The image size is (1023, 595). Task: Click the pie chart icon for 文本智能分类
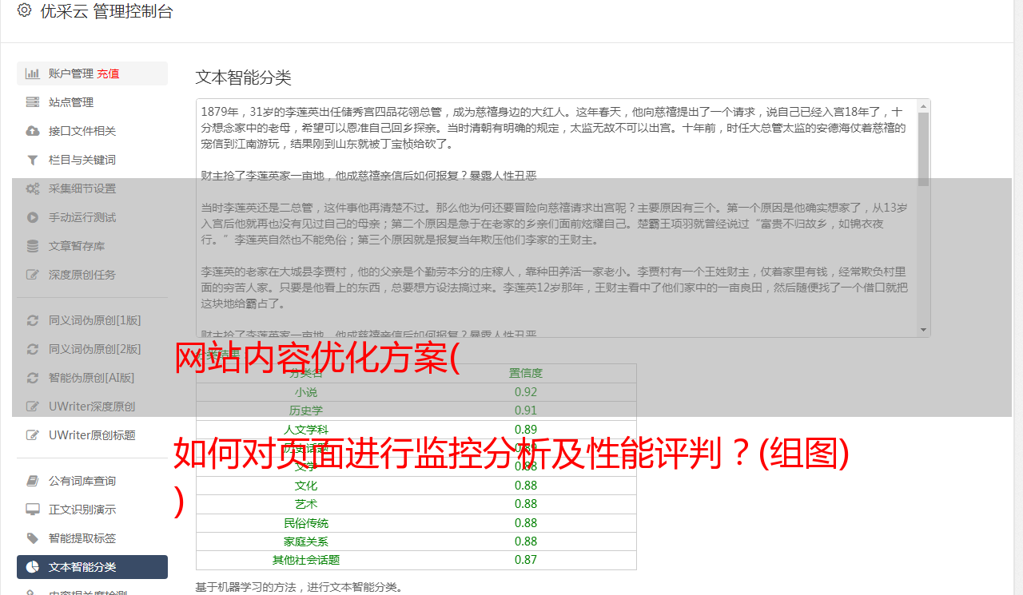point(33,567)
